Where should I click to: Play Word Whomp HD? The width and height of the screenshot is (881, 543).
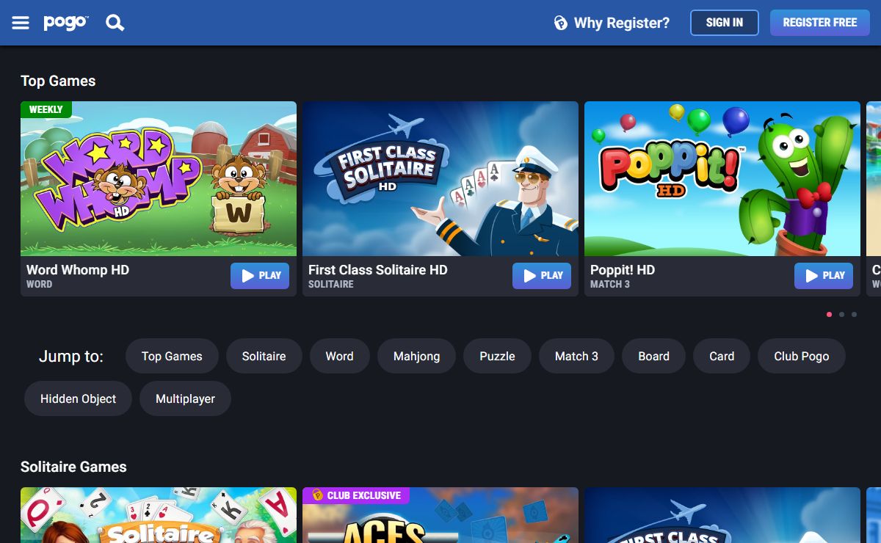click(260, 276)
